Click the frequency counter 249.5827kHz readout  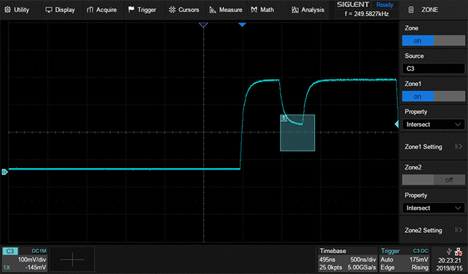tap(366, 14)
